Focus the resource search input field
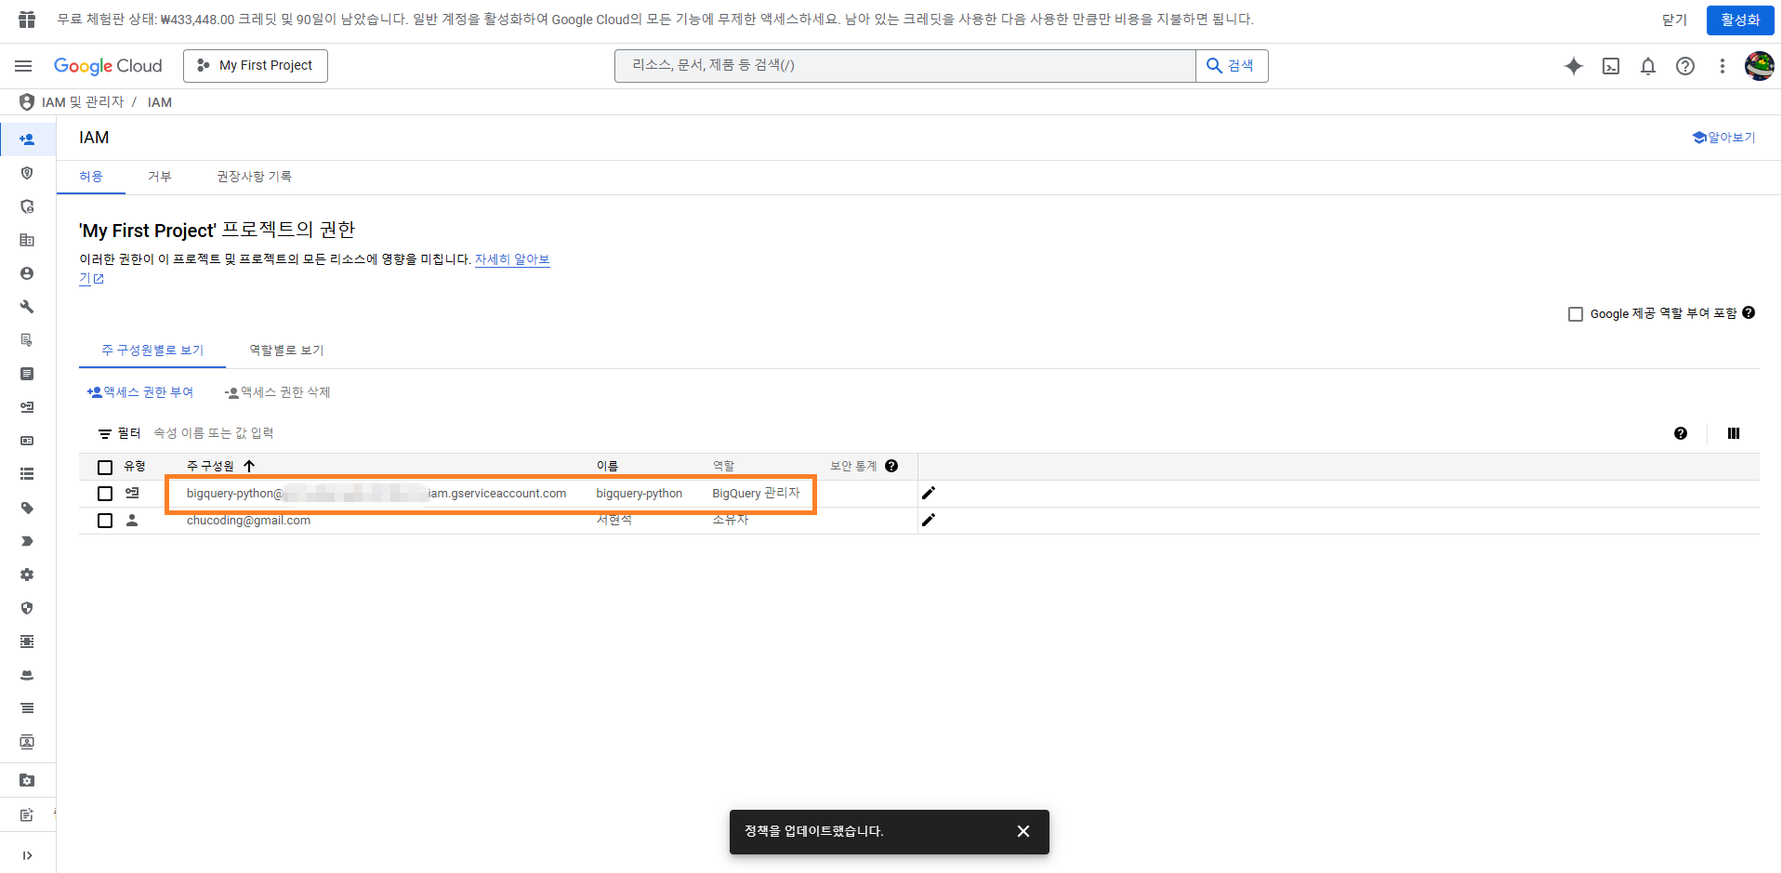The image size is (1781, 873). pyautogui.click(x=905, y=66)
